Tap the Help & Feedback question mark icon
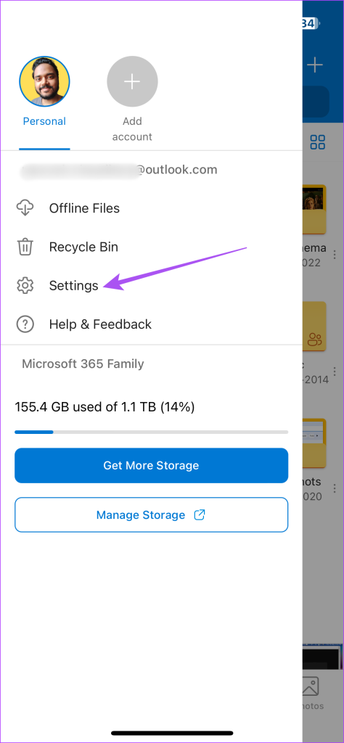Image resolution: width=344 pixels, height=743 pixels. 25,324
